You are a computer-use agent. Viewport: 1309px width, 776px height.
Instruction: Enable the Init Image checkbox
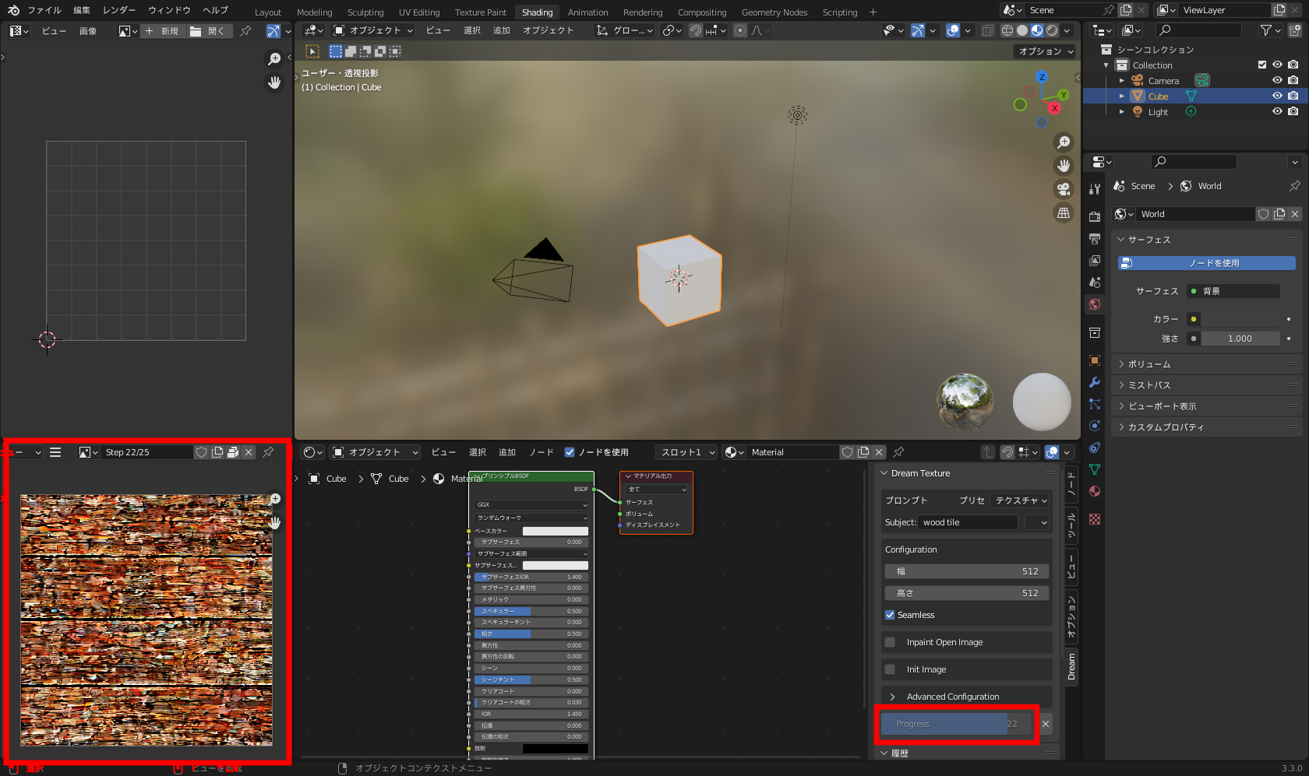click(890, 669)
